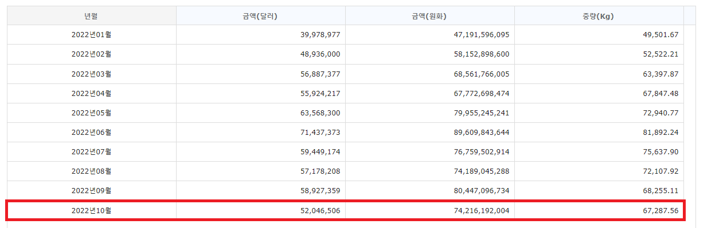Click won amount 89,609,843,644
The image size is (723, 228).
[x=482, y=132]
